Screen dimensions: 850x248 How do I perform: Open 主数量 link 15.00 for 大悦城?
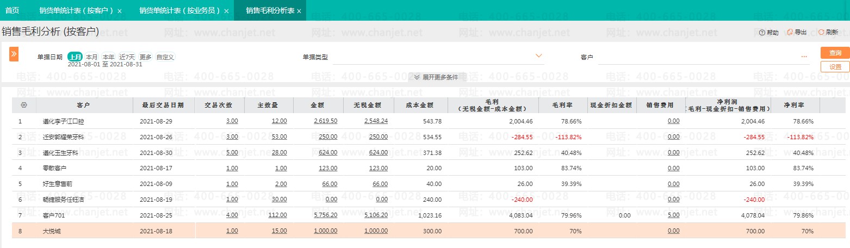(279, 231)
